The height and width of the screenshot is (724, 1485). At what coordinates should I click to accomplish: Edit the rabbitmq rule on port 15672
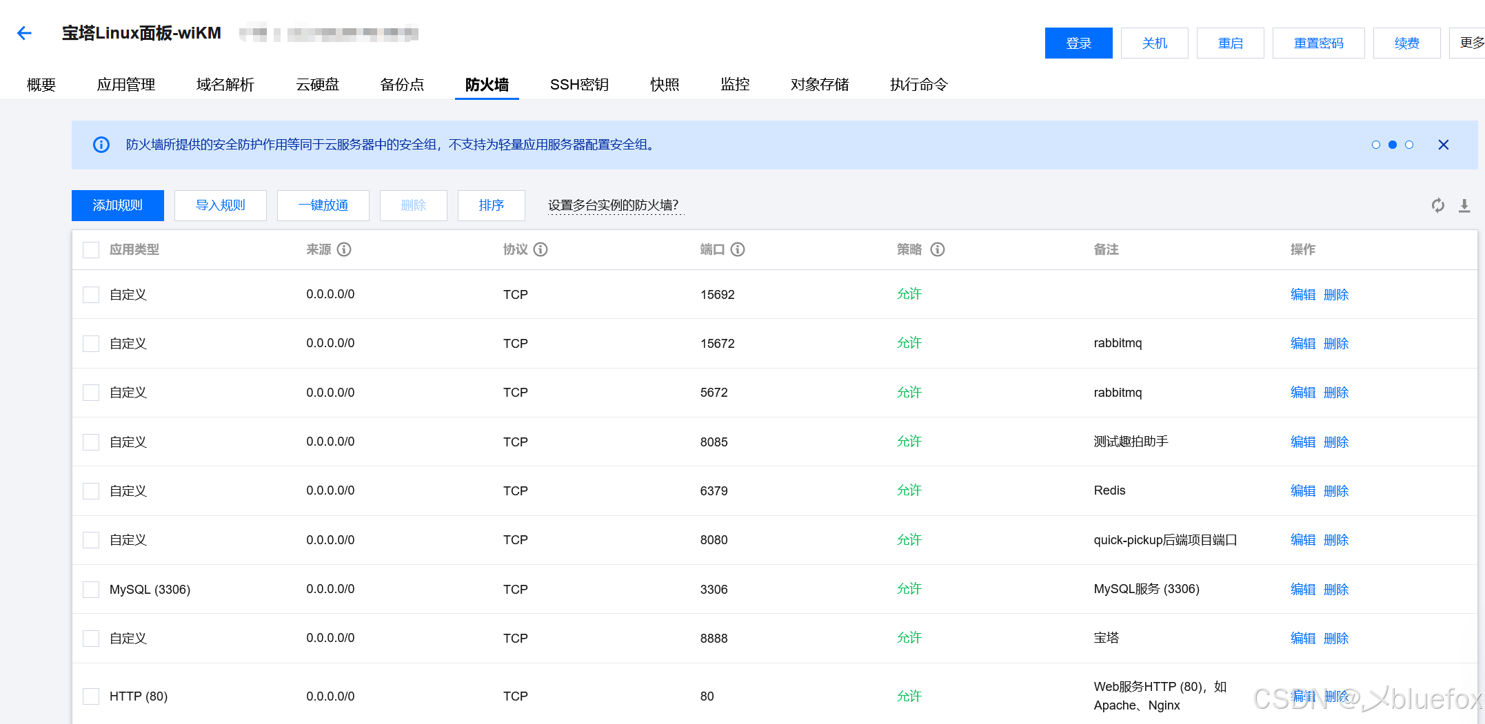(x=1303, y=344)
